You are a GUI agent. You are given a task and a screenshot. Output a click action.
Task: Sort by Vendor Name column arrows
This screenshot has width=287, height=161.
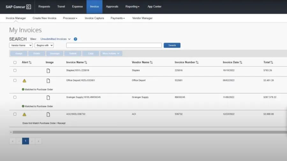click(x=151, y=62)
